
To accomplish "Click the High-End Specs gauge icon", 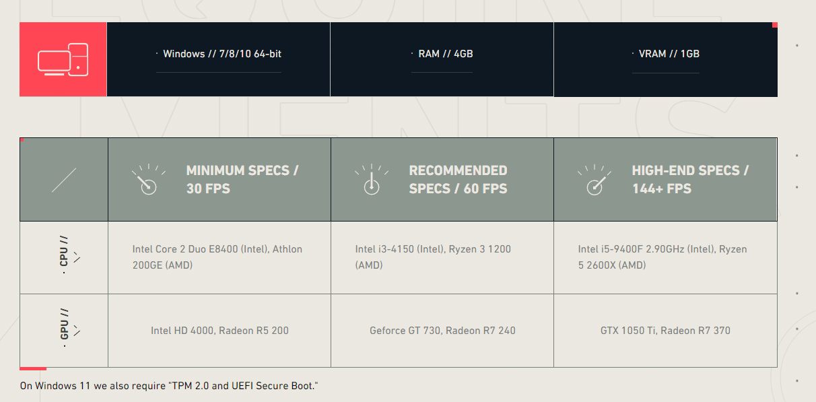I will (x=594, y=180).
